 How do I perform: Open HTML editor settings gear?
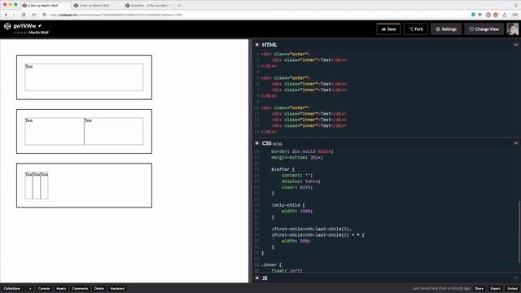coord(257,45)
